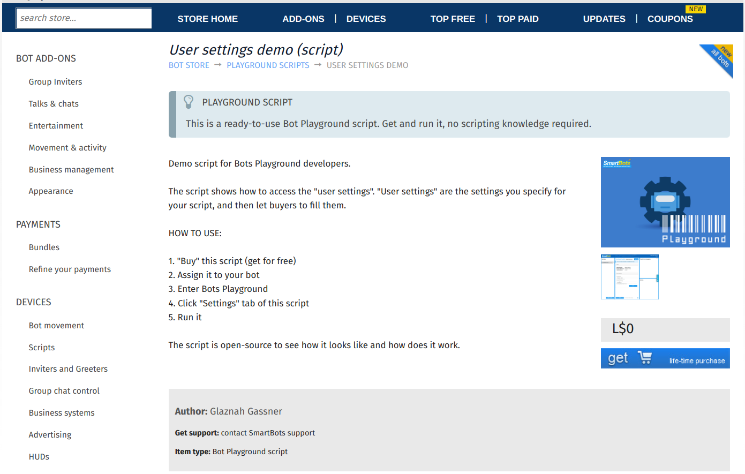Image resolution: width=745 pixels, height=474 pixels.
Task: Open the Advertising category
Action: 50,435
